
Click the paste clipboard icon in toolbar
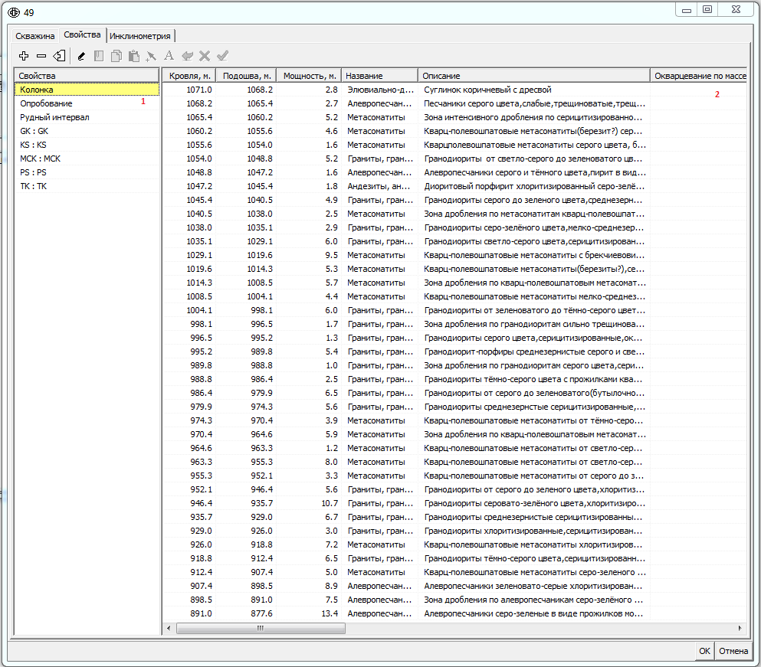click(x=134, y=56)
